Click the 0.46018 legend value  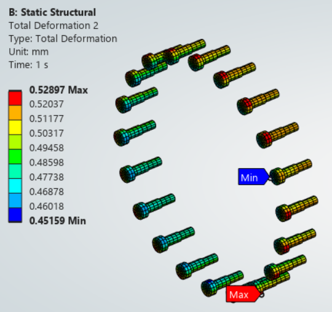pyautogui.click(x=47, y=206)
